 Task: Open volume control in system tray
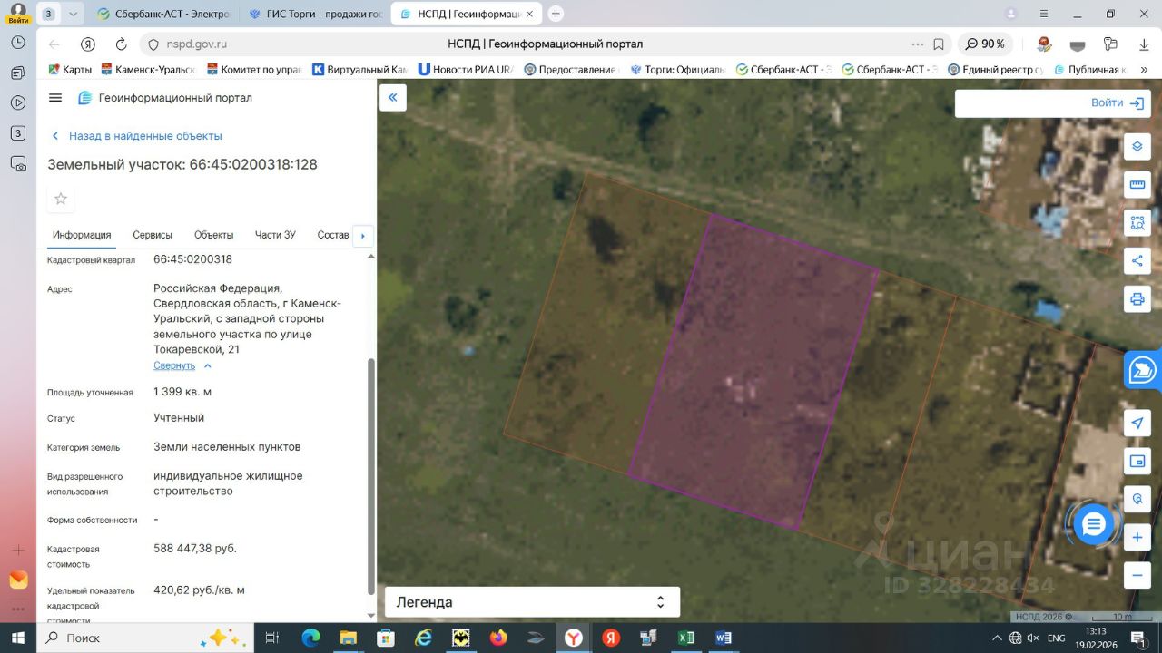(x=1032, y=638)
